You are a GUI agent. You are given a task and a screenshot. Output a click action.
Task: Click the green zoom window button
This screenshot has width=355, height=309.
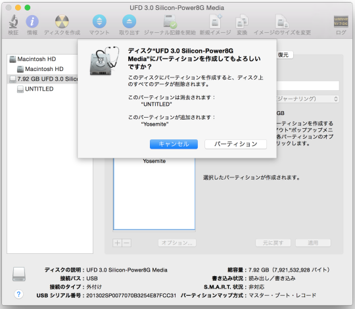pos(28,8)
